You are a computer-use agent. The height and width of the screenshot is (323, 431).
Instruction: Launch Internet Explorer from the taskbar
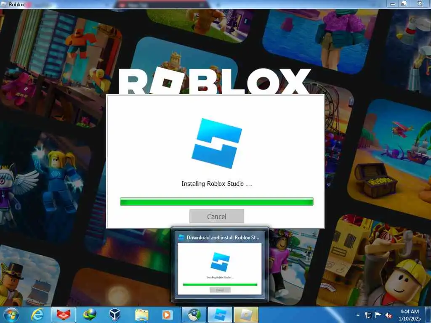click(x=37, y=315)
